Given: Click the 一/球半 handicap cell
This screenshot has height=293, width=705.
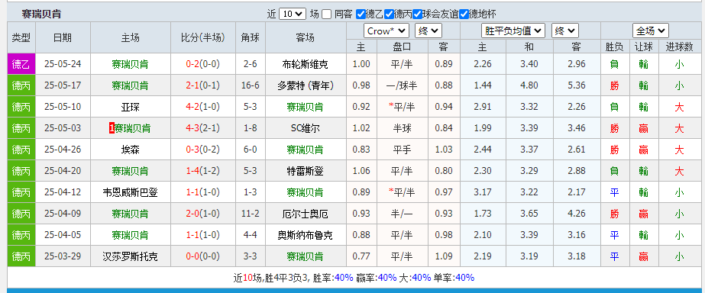Looking at the screenshot, I should 402,85.
